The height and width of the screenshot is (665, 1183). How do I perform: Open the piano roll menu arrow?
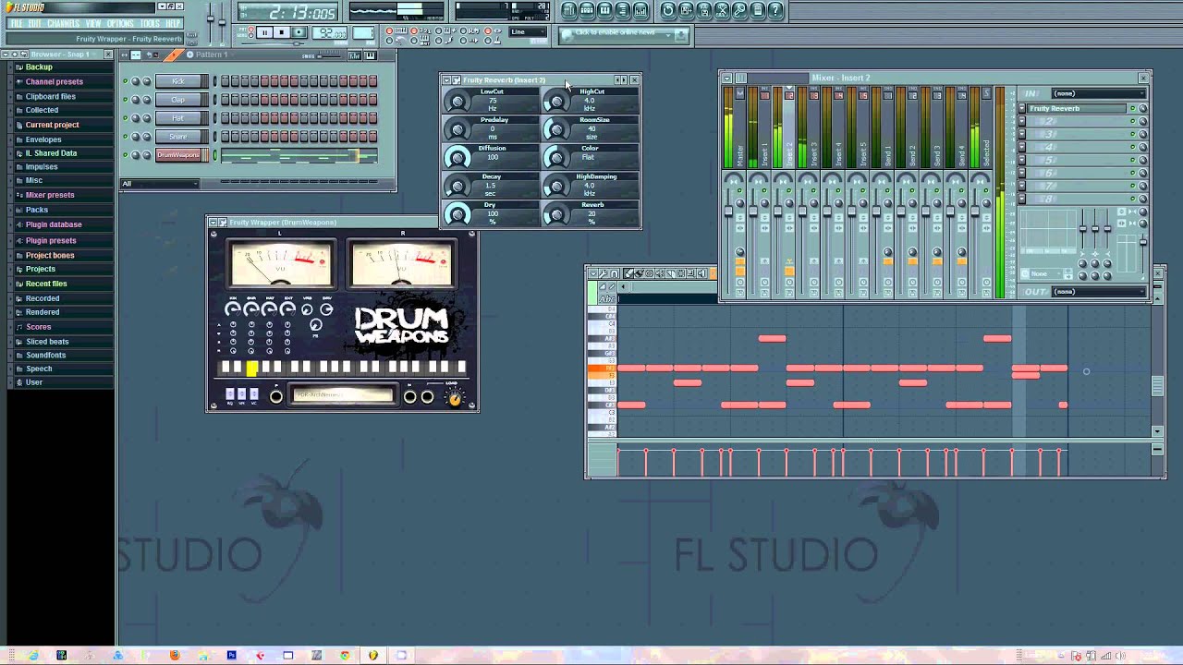(593, 273)
